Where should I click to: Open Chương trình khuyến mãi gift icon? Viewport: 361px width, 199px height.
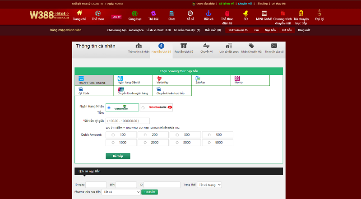coord(282,13)
